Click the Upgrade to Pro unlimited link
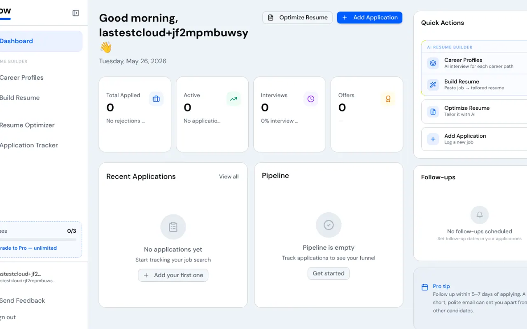The width and height of the screenshot is (527, 329). pos(28,248)
